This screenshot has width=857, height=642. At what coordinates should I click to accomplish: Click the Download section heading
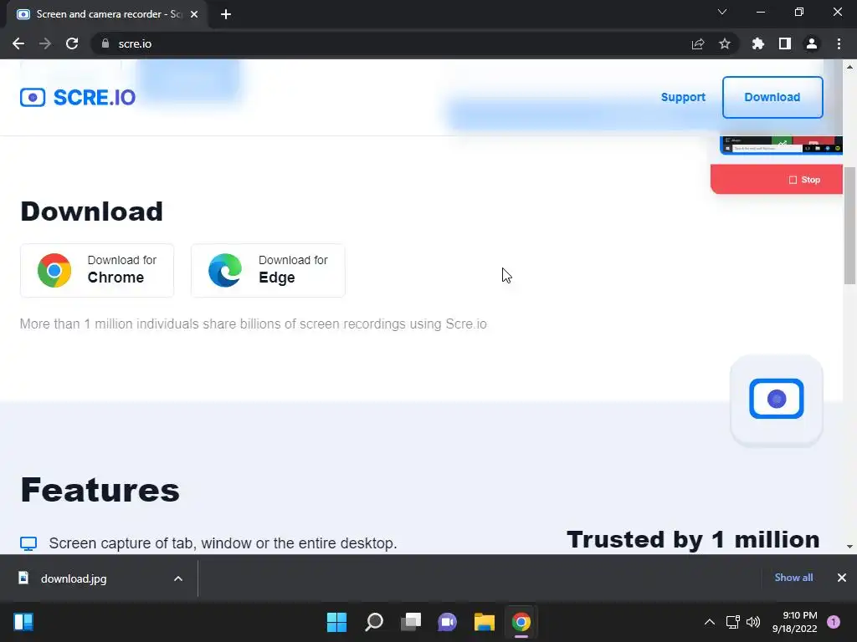[x=92, y=211]
